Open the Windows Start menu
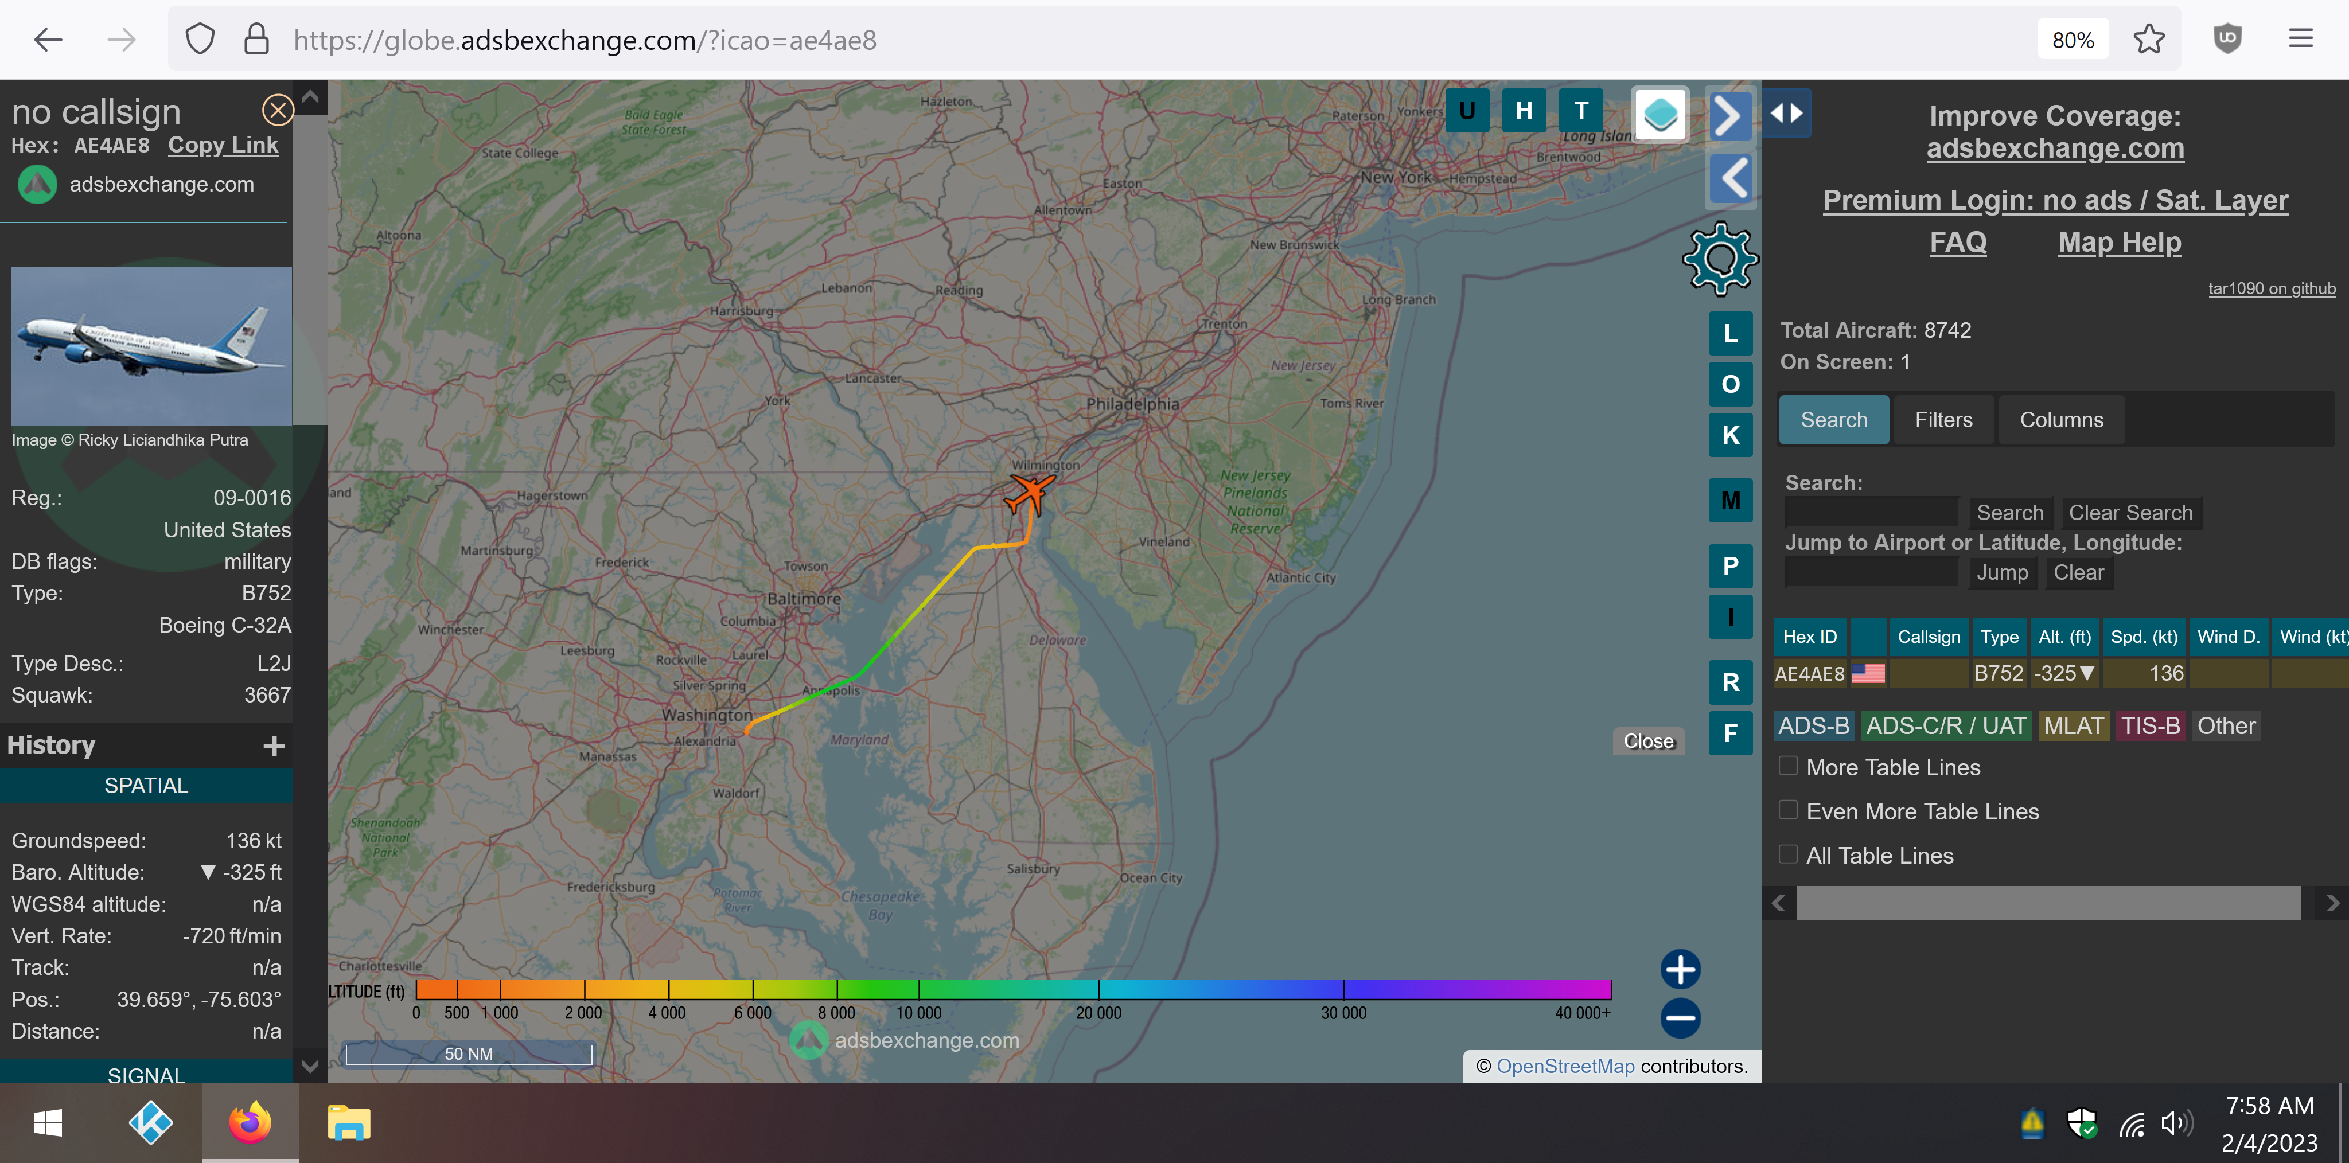 pyautogui.click(x=48, y=1123)
